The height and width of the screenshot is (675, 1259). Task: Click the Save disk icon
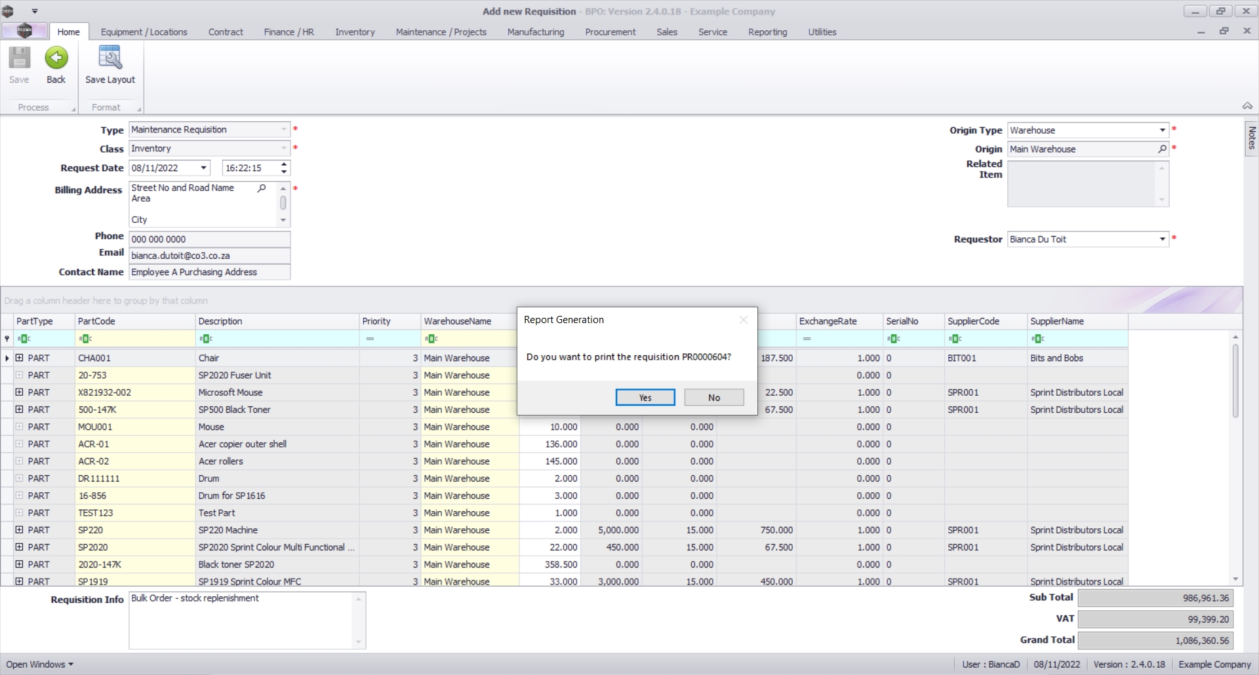click(19, 58)
